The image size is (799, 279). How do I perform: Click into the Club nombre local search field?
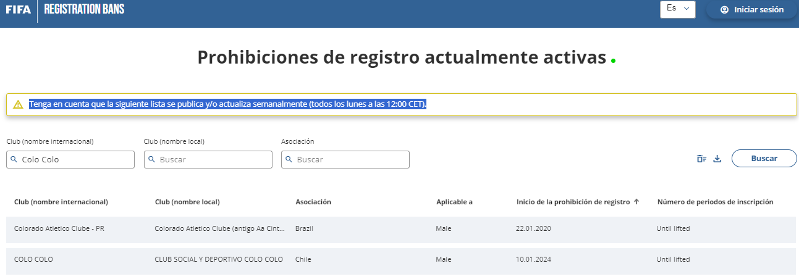point(213,159)
